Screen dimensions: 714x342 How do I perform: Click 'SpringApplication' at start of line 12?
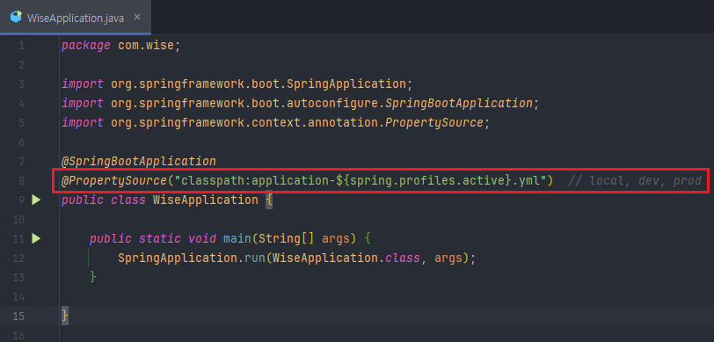click(x=178, y=258)
